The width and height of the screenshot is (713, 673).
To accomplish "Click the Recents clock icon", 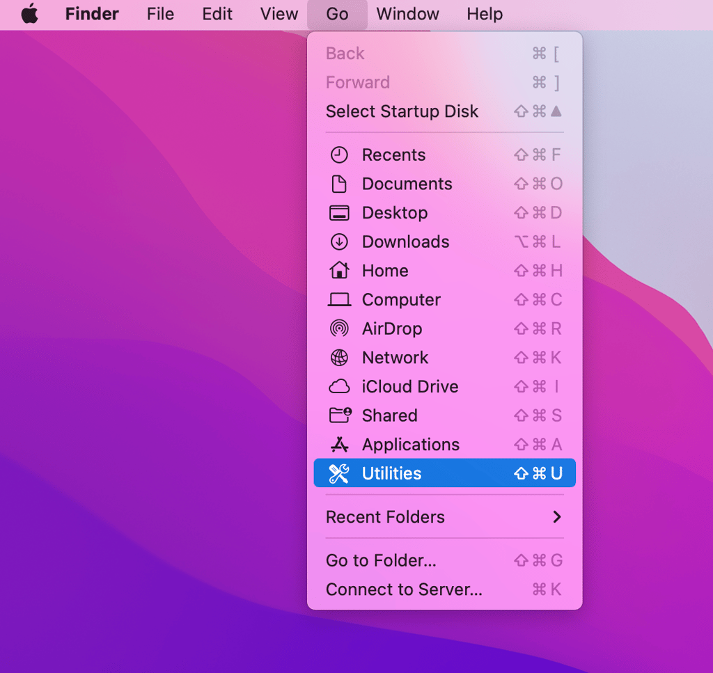I will click(339, 155).
